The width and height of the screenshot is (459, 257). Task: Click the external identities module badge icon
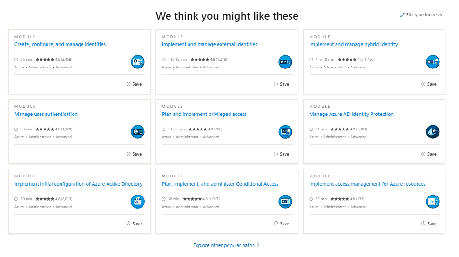coord(285,62)
